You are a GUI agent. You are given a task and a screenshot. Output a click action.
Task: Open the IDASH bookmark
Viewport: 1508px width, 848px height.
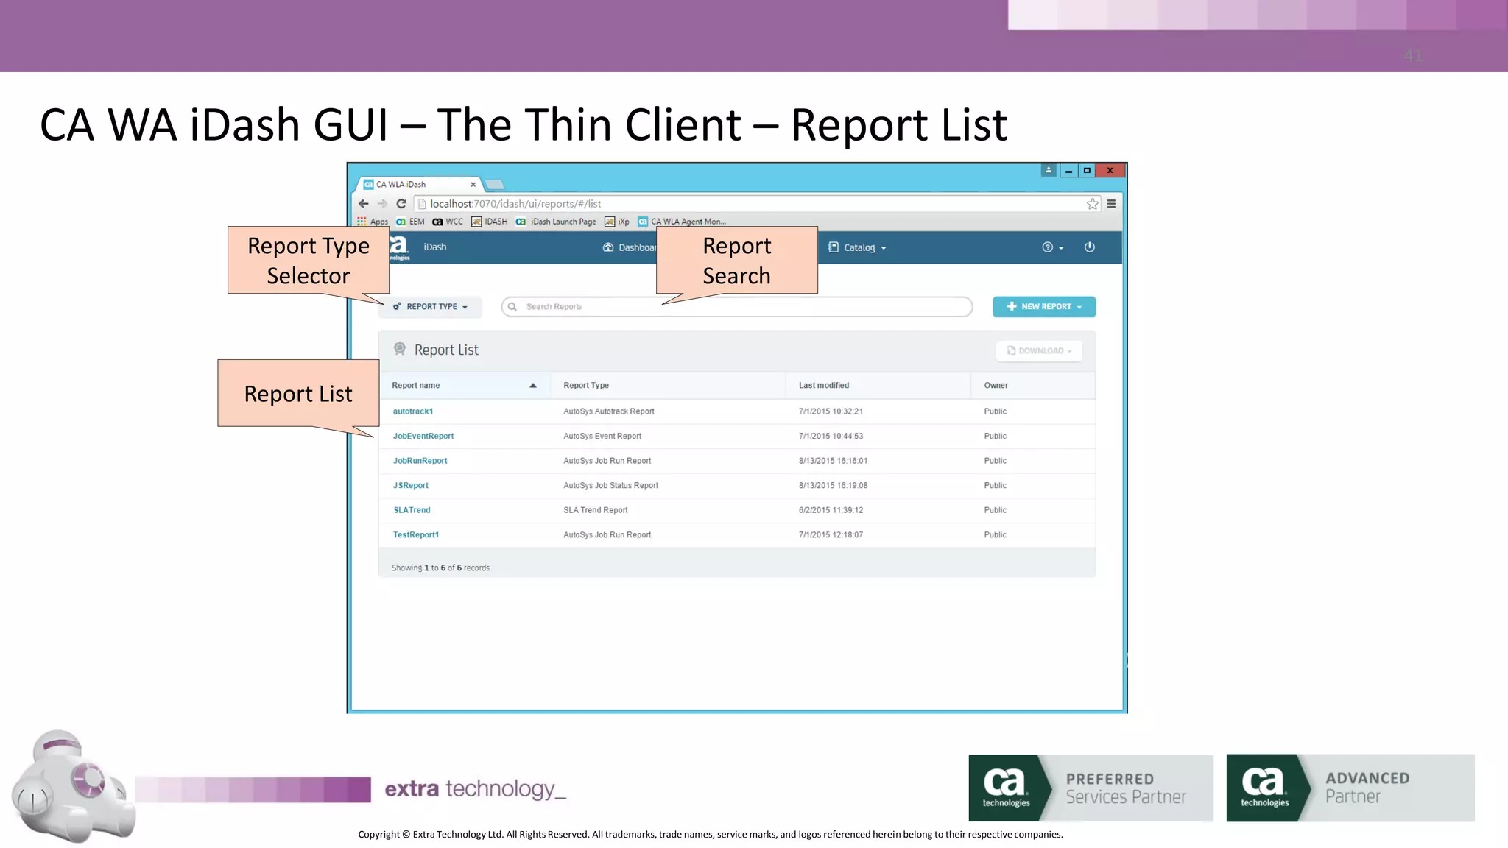(490, 222)
